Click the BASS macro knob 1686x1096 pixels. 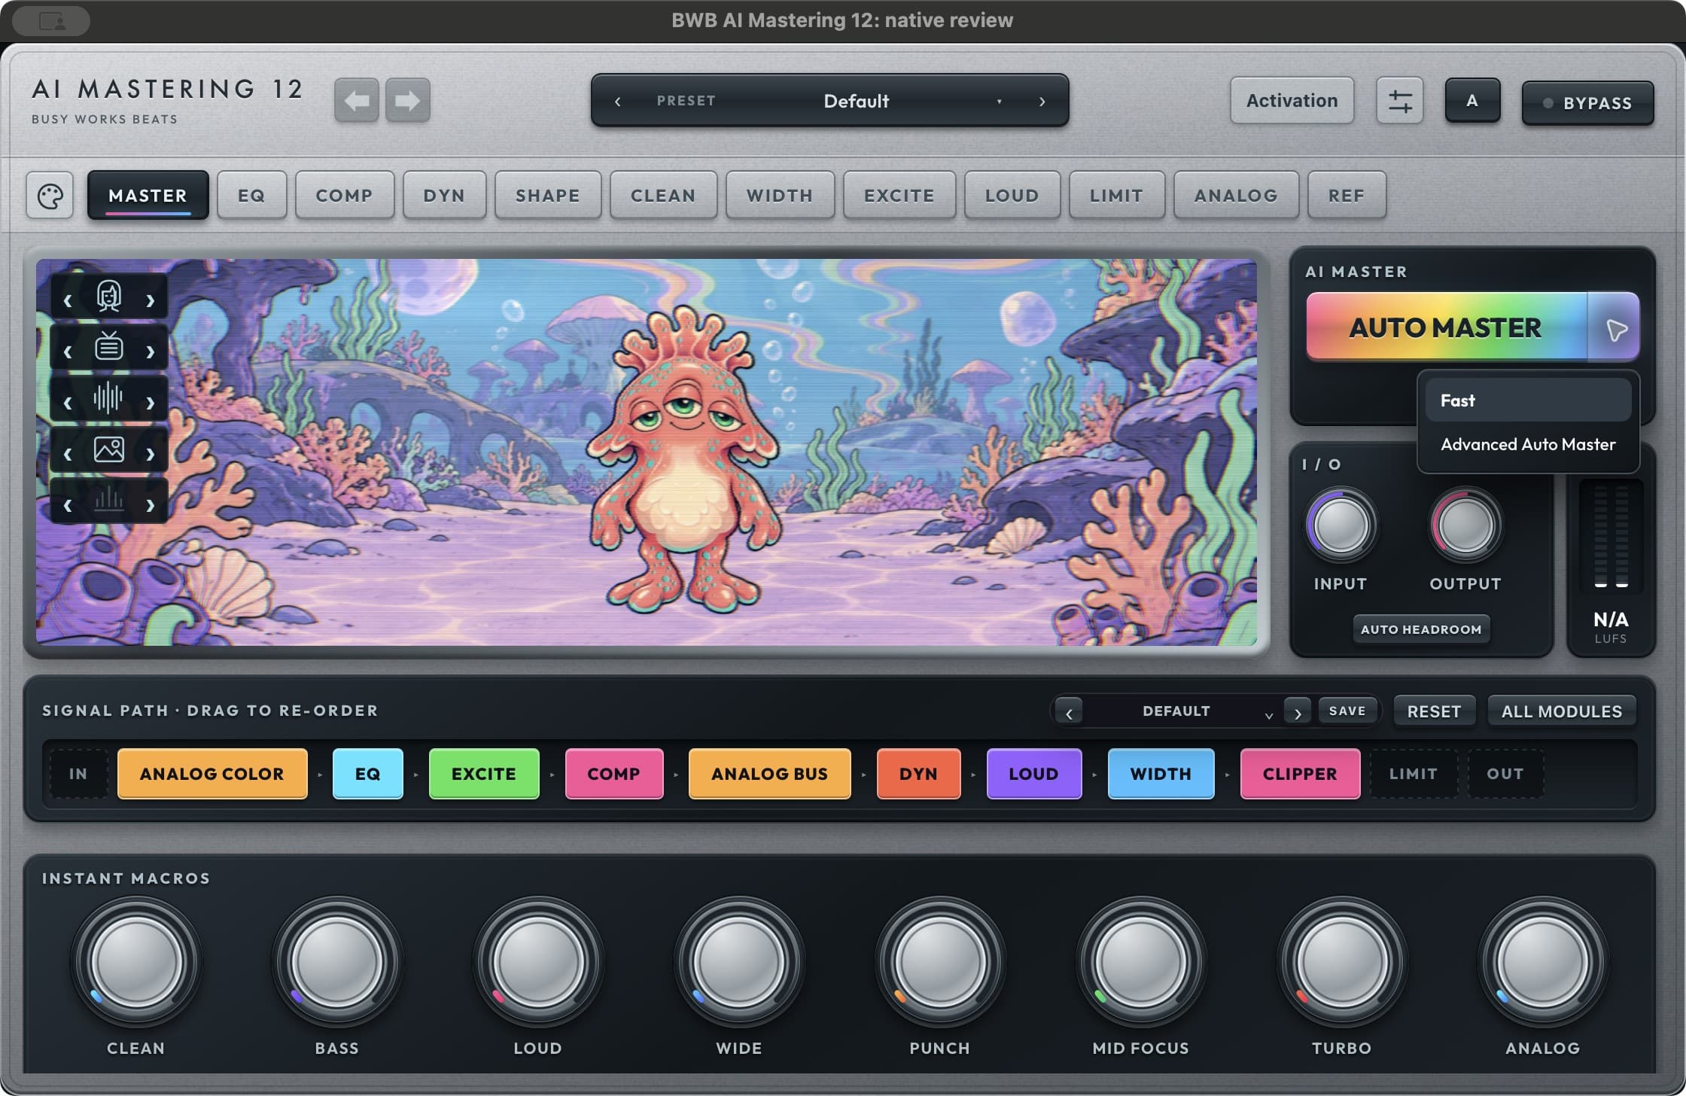pos(337,962)
